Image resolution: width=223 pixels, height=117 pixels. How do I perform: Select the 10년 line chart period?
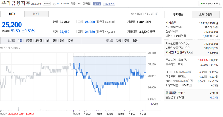(x=70, y=40)
